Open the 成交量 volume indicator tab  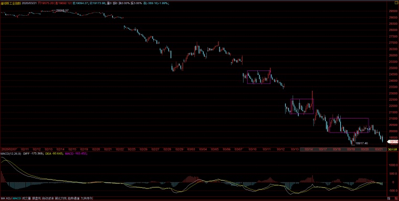tap(26, 198)
